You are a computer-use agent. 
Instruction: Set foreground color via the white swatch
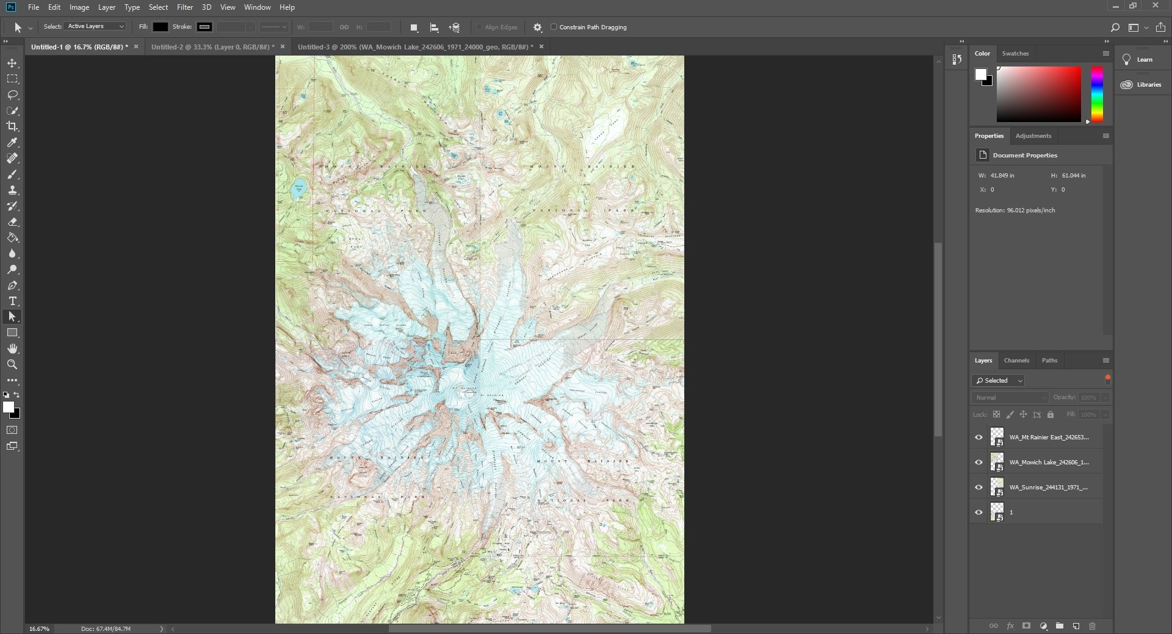click(x=981, y=73)
